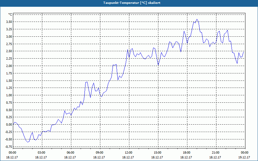The image size is (258, 161).
Task: Select the '18.12.17' date under 21:00
Action: [x=215, y=157]
